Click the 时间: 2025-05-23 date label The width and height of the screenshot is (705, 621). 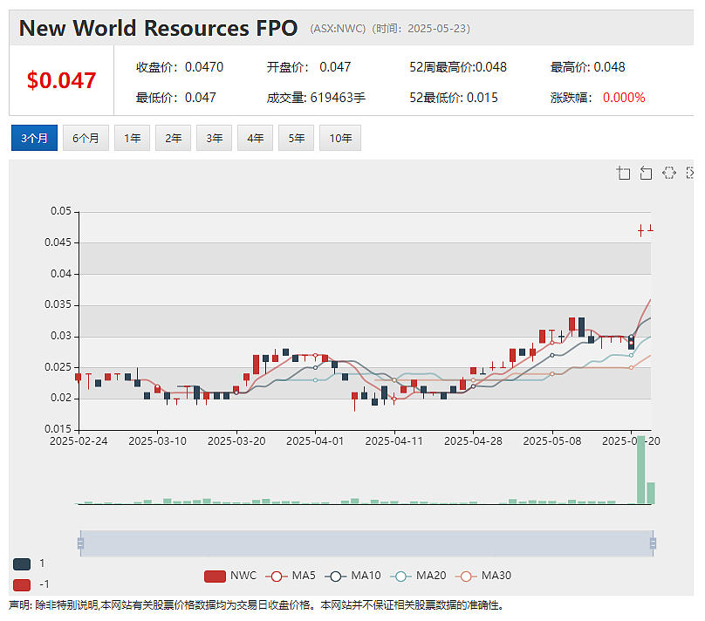click(x=421, y=28)
